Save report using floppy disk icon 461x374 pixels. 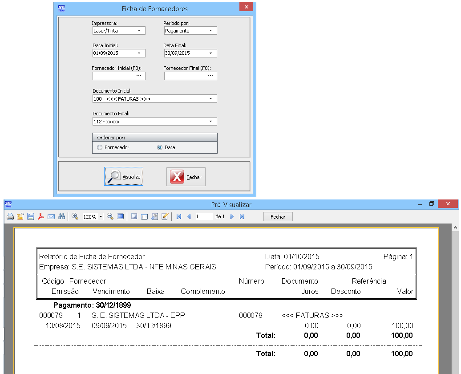[31, 216]
